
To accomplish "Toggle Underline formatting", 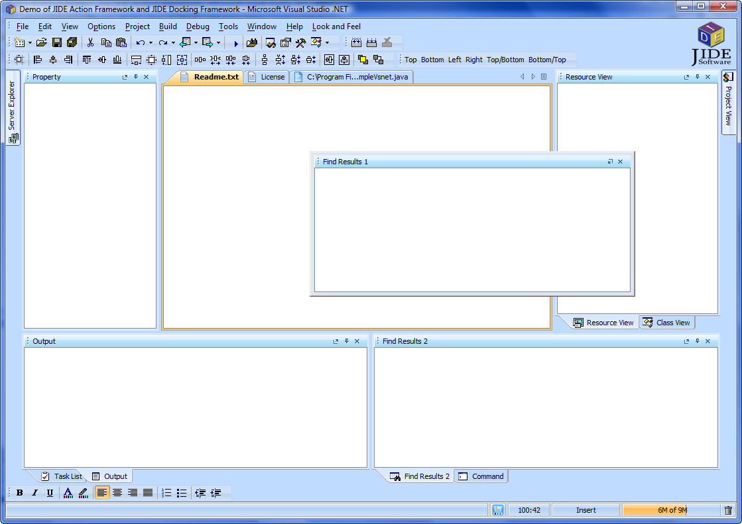I will (50, 493).
